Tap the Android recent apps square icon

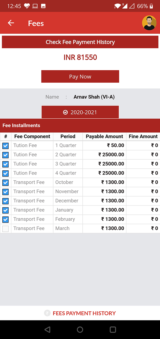pyautogui.click(x=113, y=330)
